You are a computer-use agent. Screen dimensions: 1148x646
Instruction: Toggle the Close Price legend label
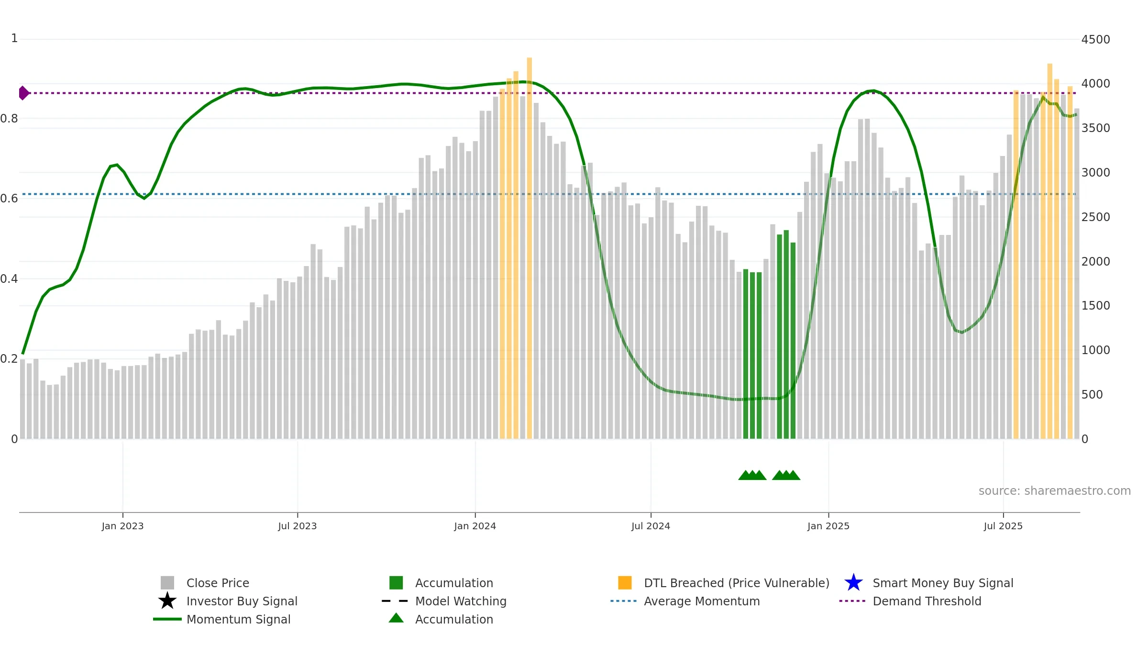[x=218, y=583]
